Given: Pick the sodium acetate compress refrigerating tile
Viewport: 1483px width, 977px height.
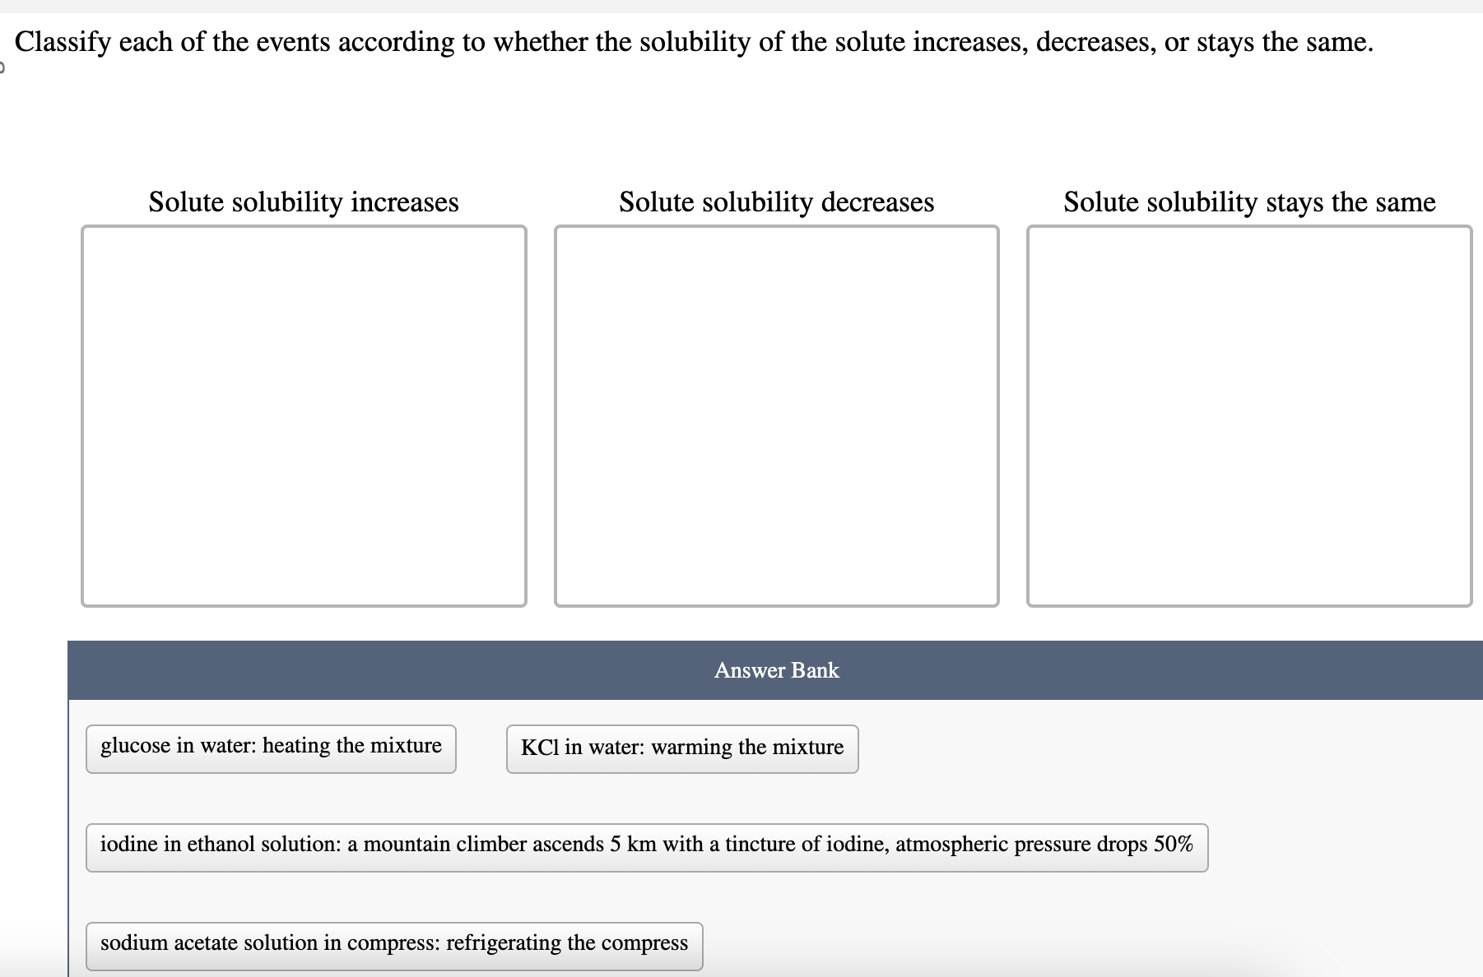Looking at the screenshot, I should click(x=393, y=945).
